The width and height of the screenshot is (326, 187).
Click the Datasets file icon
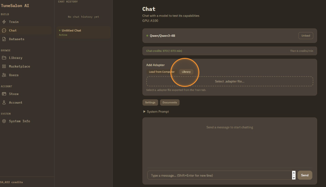(4, 39)
